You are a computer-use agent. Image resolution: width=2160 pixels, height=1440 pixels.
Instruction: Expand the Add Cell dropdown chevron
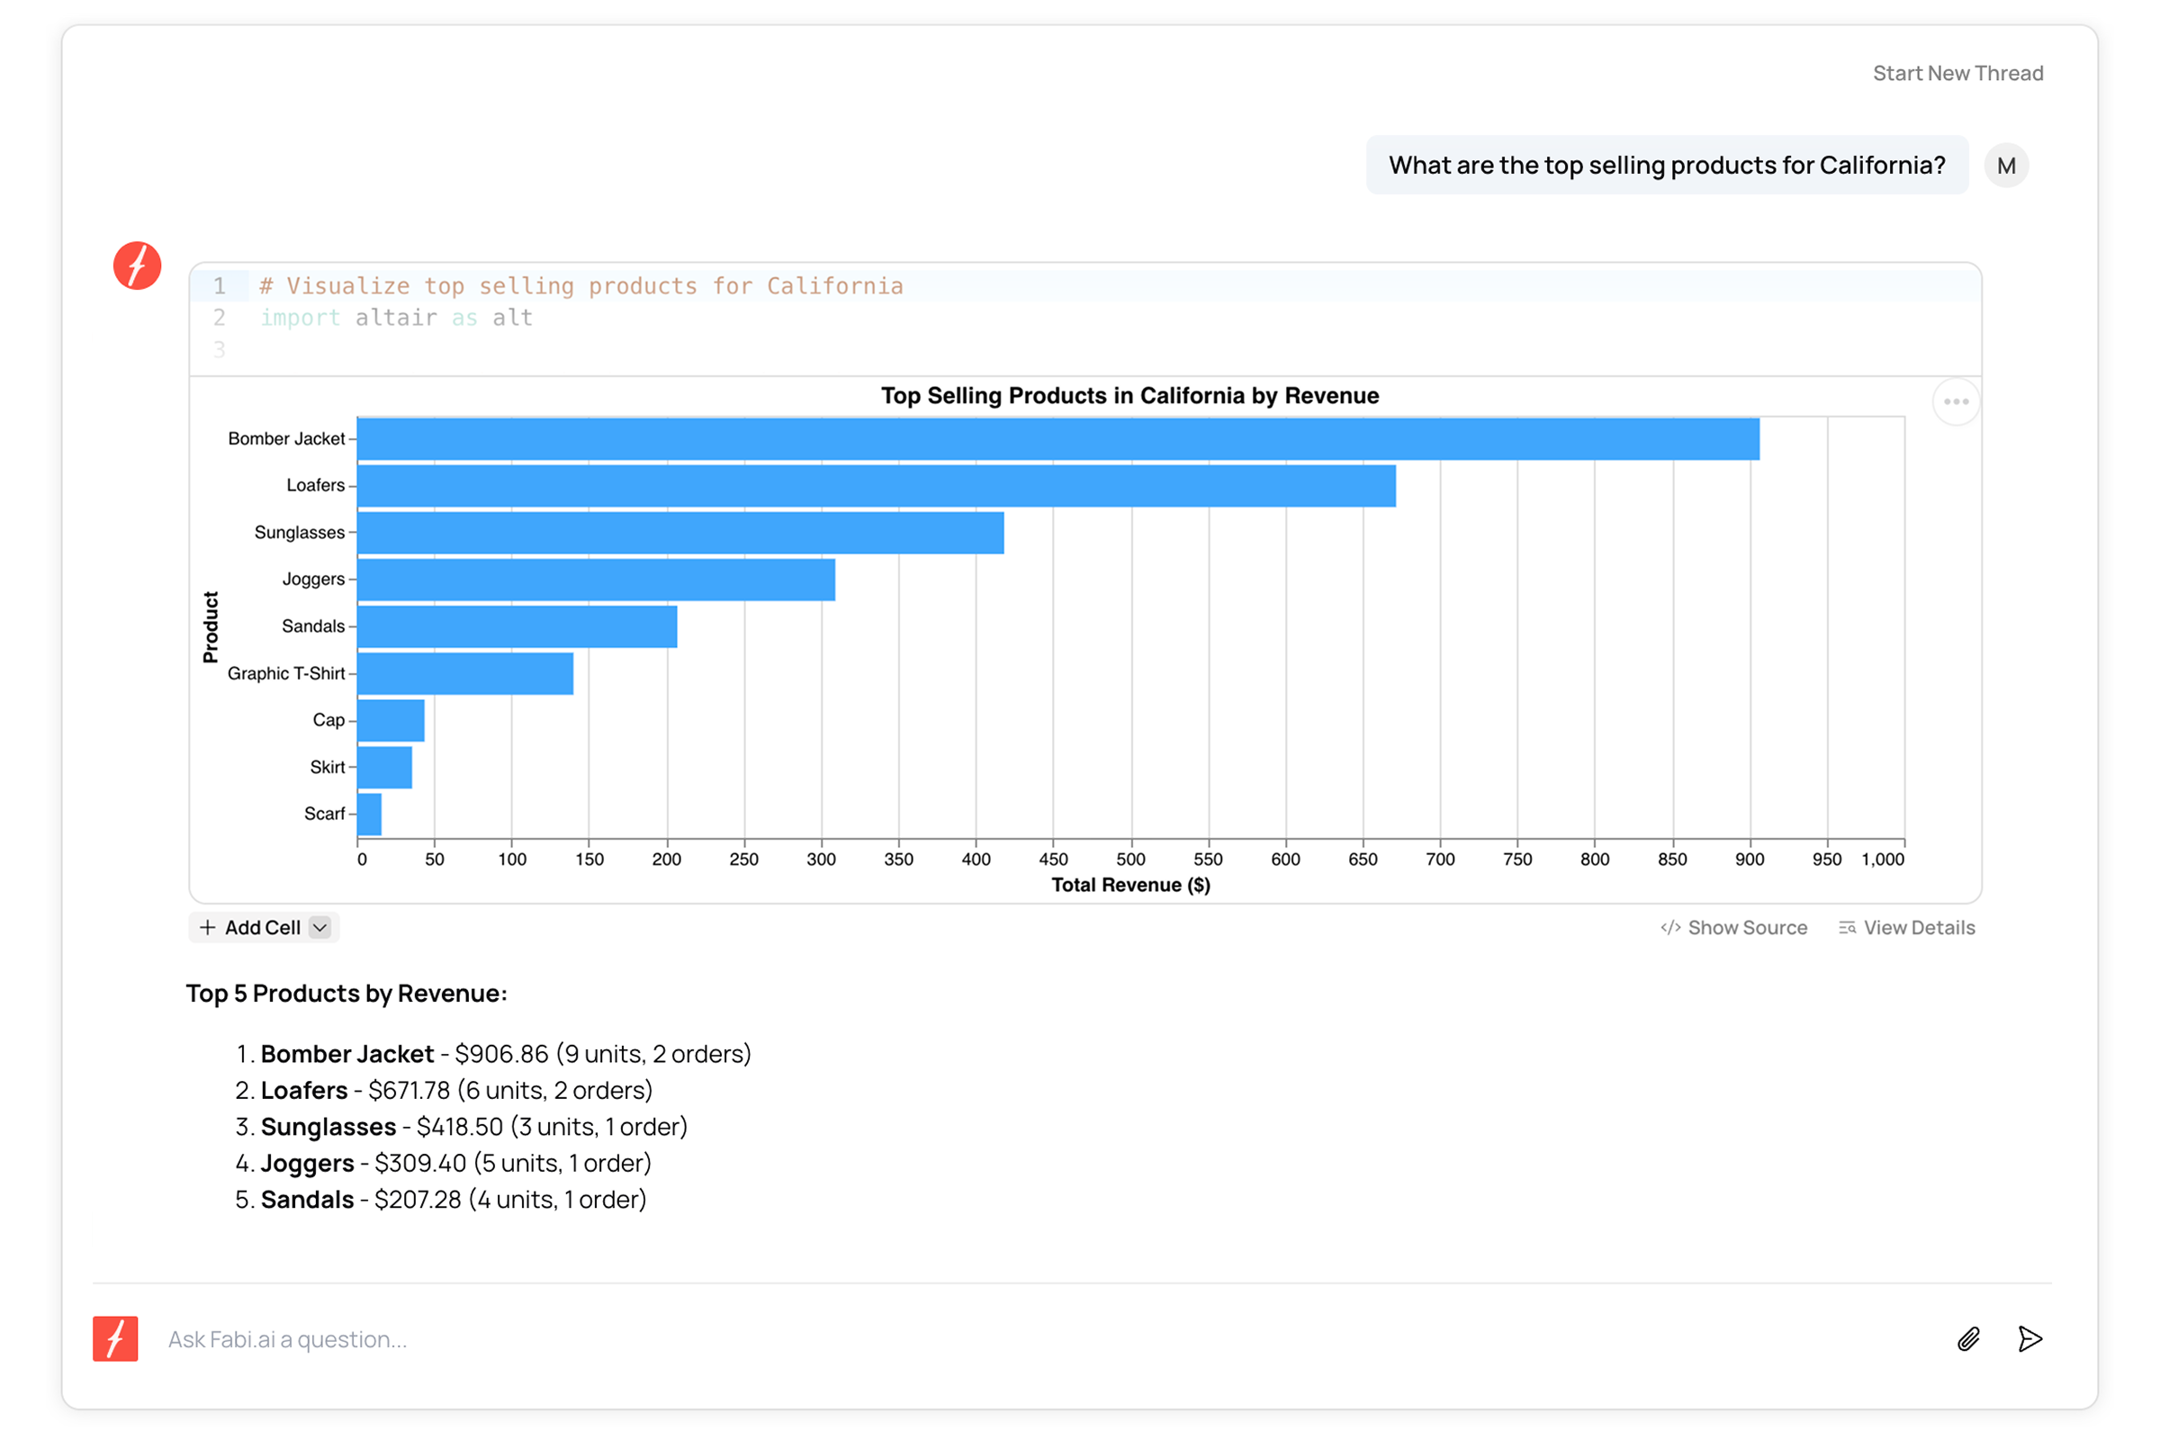pyautogui.click(x=319, y=928)
